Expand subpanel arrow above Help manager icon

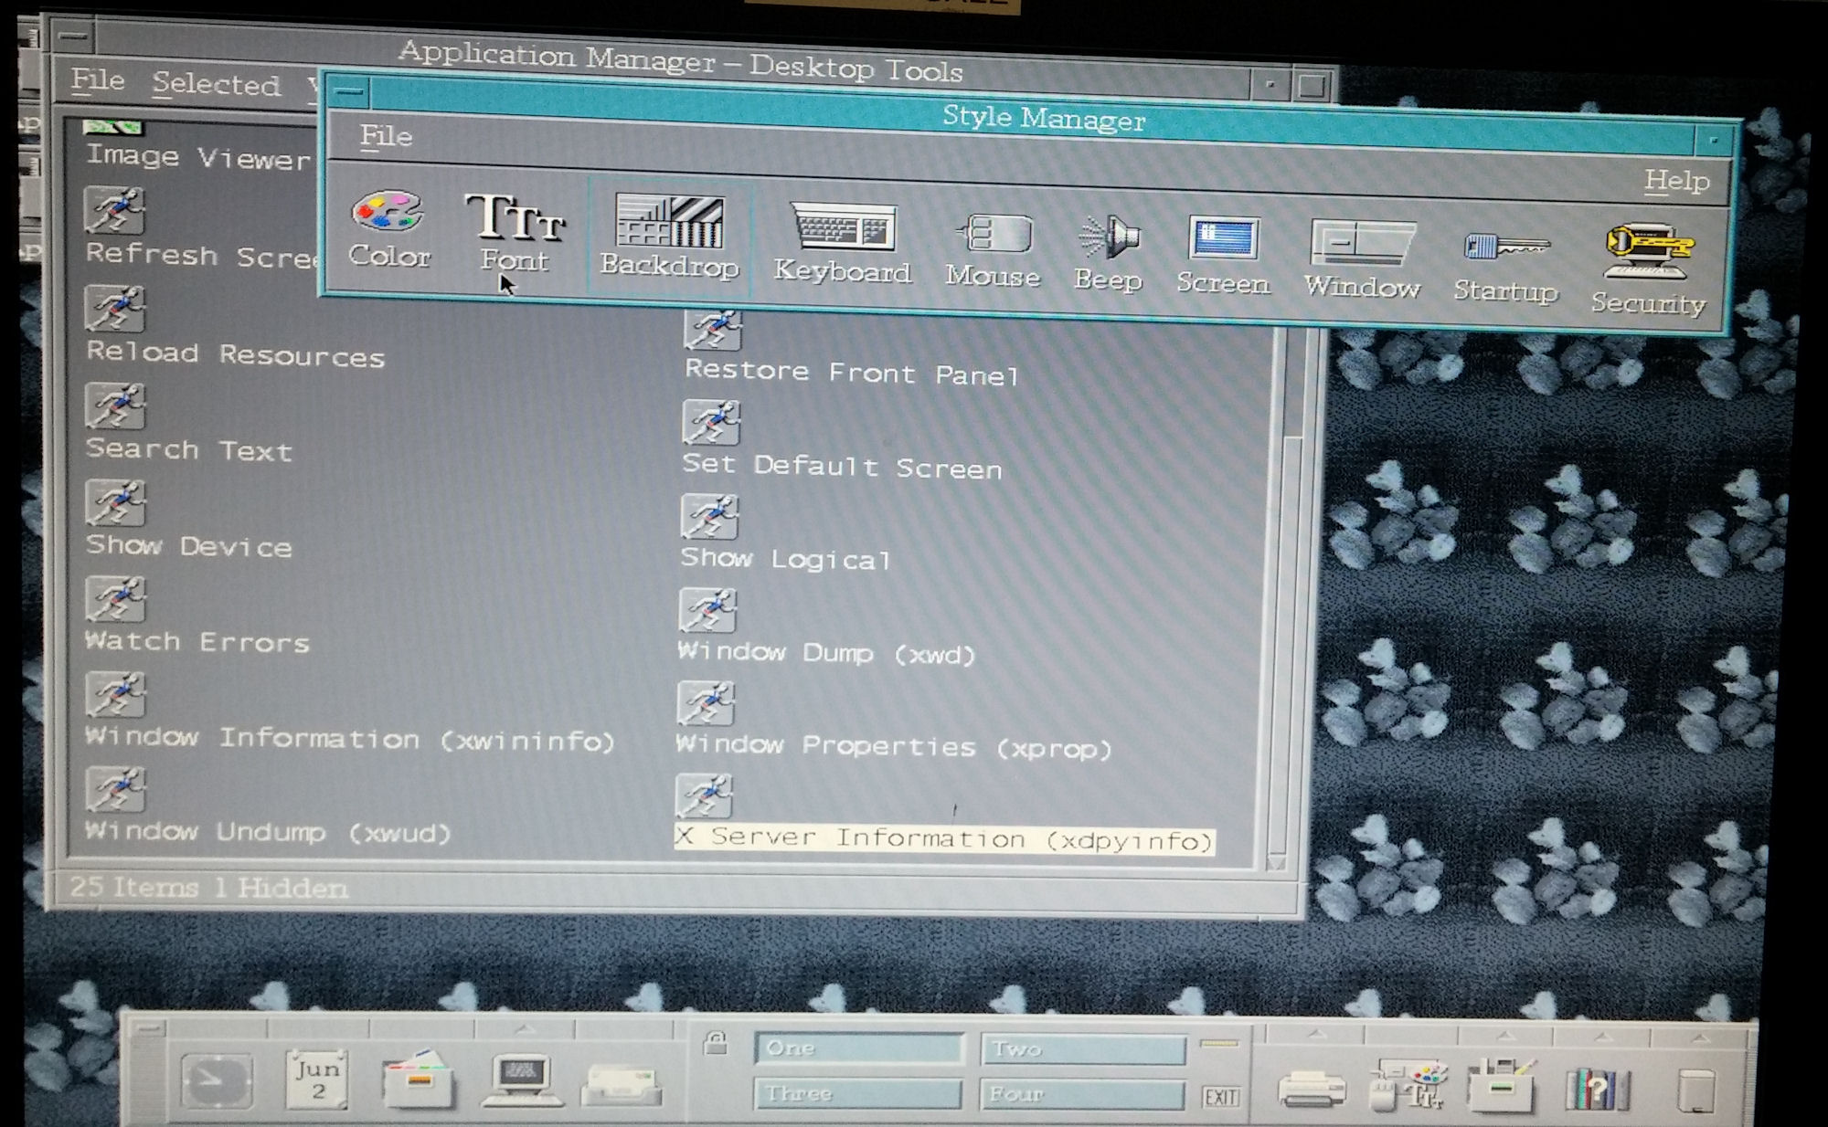tap(1602, 1037)
